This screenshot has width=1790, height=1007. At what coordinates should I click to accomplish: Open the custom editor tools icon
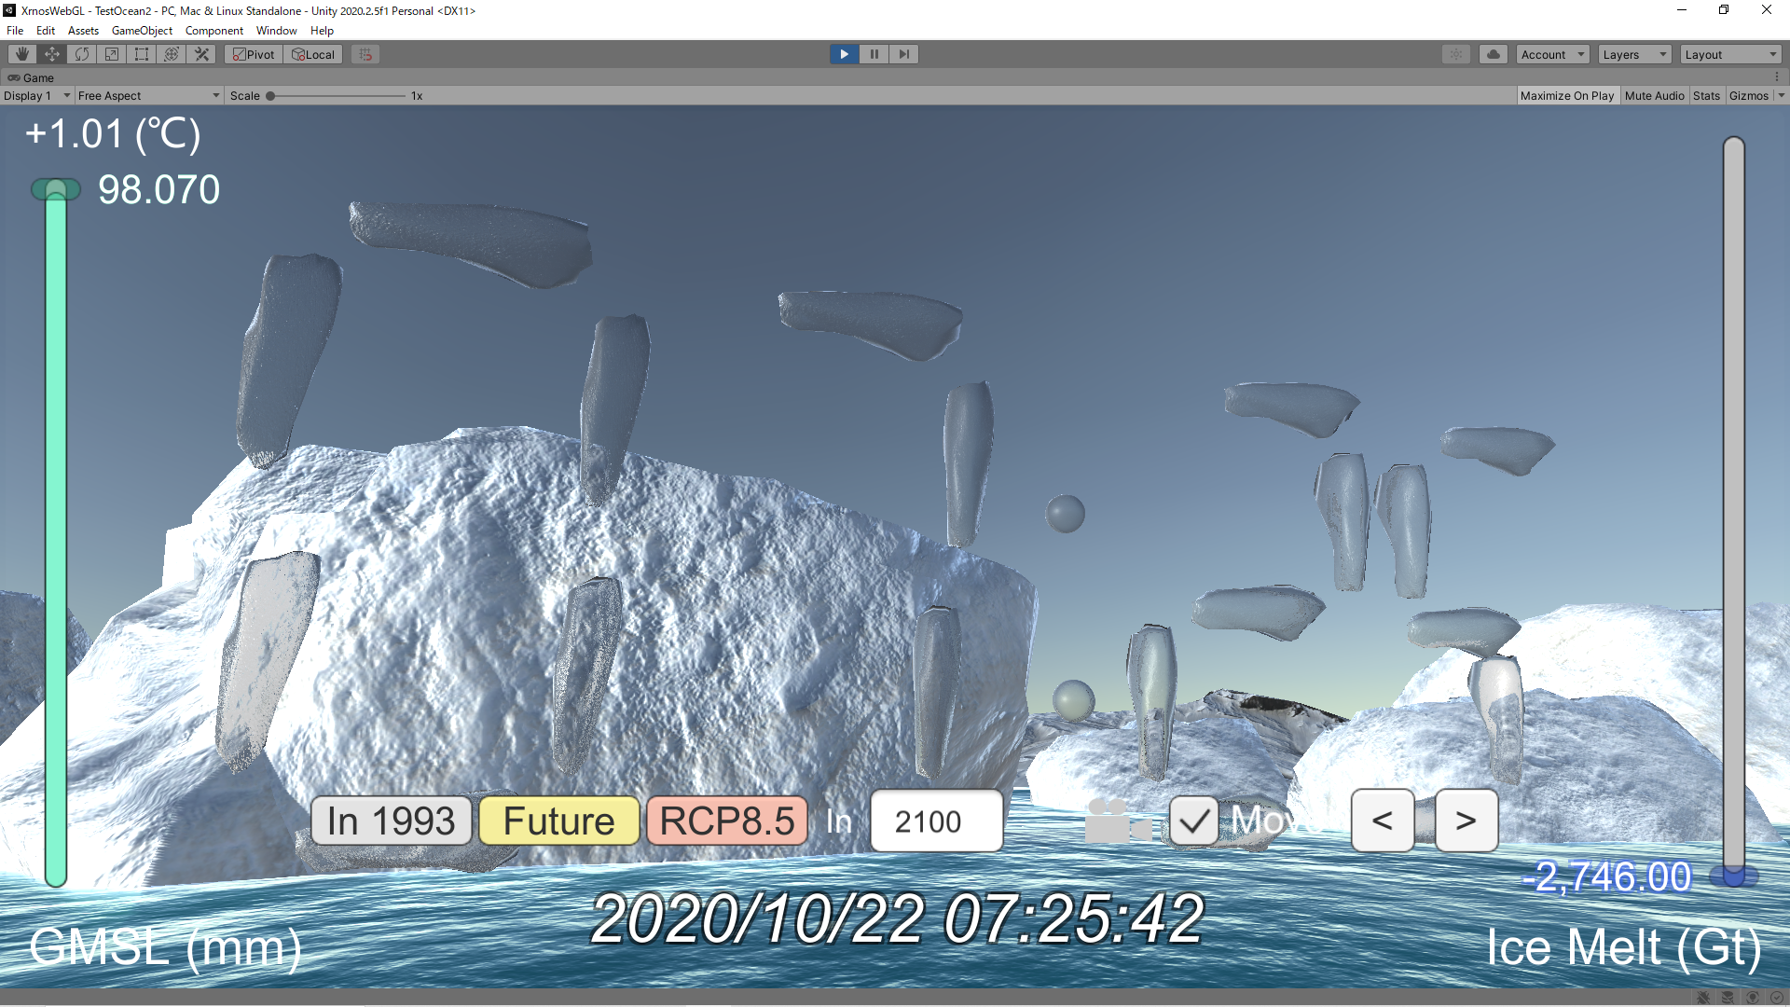pos(201,54)
